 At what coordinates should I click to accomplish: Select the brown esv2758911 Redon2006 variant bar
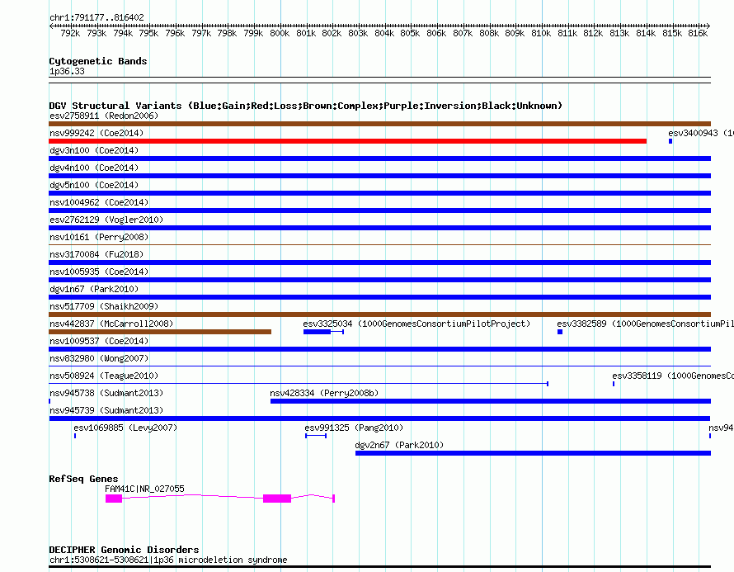pyautogui.click(x=379, y=124)
